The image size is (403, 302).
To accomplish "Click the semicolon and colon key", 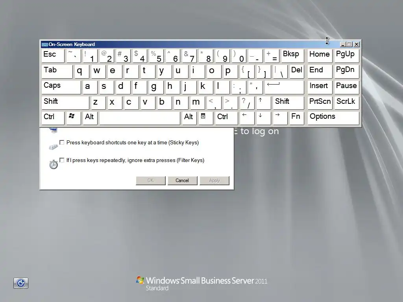I will click(239, 87).
